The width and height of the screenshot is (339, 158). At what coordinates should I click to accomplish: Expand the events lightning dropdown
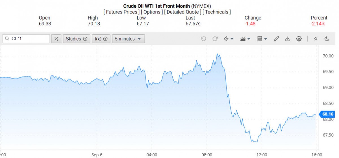(228, 39)
